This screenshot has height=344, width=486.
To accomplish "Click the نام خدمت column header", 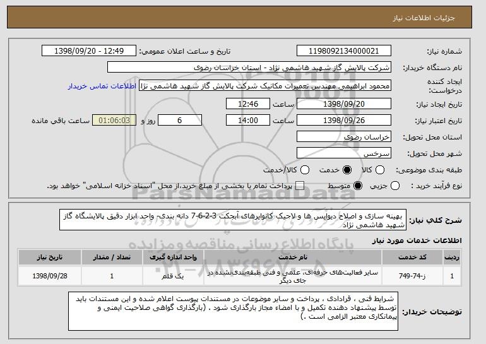I will click(x=293, y=258).
